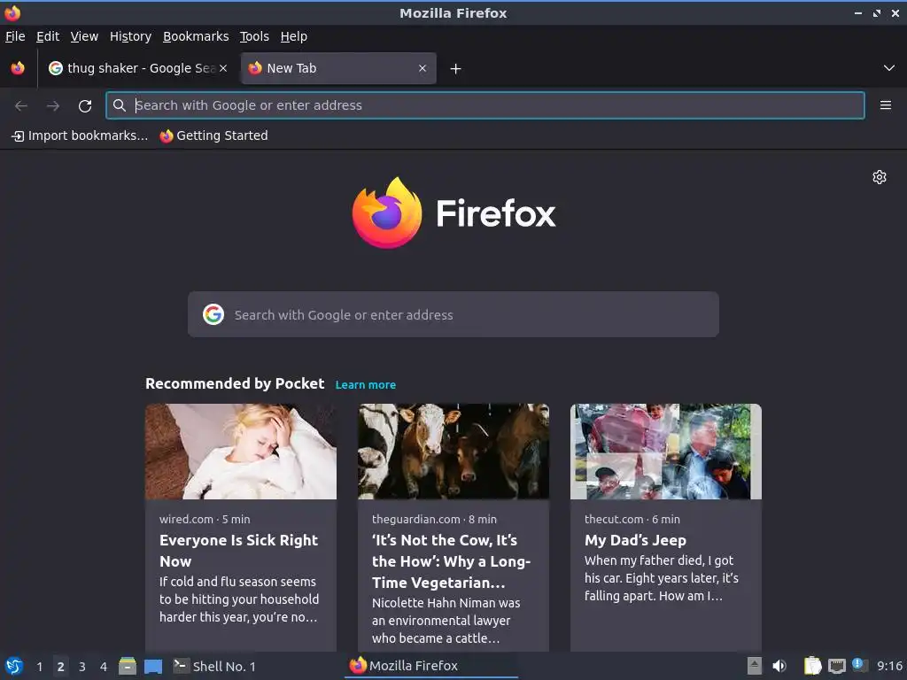Click the clock showing 9:16
Image resolution: width=907 pixels, height=680 pixels.
click(x=889, y=666)
